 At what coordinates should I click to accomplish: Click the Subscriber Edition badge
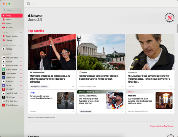tap(170, 18)
